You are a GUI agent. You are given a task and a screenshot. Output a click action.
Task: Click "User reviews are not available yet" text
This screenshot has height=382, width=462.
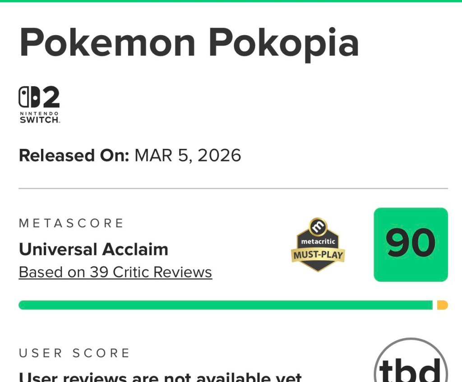[x=160, y=377]
